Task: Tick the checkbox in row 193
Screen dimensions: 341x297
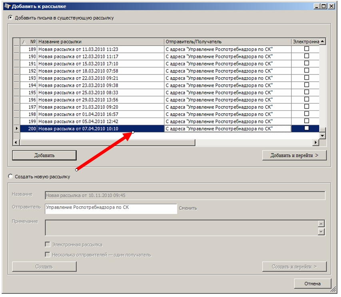Action: 307,78
